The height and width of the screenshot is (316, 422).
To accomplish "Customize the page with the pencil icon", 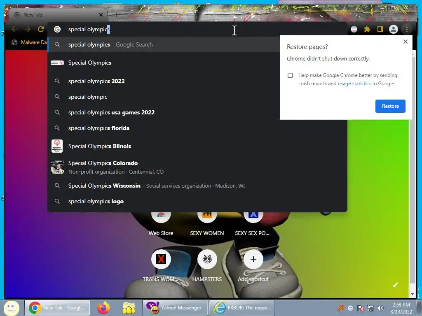I will [395, 285].
